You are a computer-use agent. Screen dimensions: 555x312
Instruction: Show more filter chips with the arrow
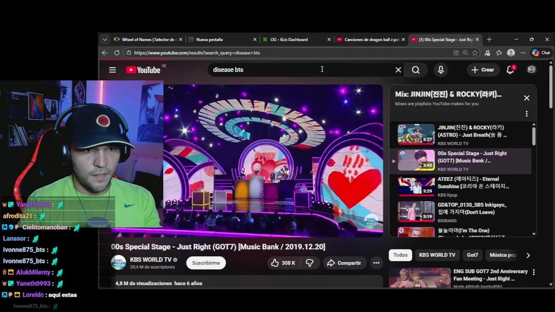click(x=528, y=256)
